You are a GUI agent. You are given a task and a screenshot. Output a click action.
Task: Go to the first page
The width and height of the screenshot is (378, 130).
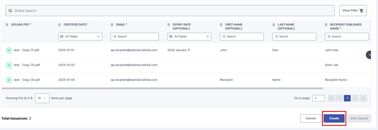331,98
